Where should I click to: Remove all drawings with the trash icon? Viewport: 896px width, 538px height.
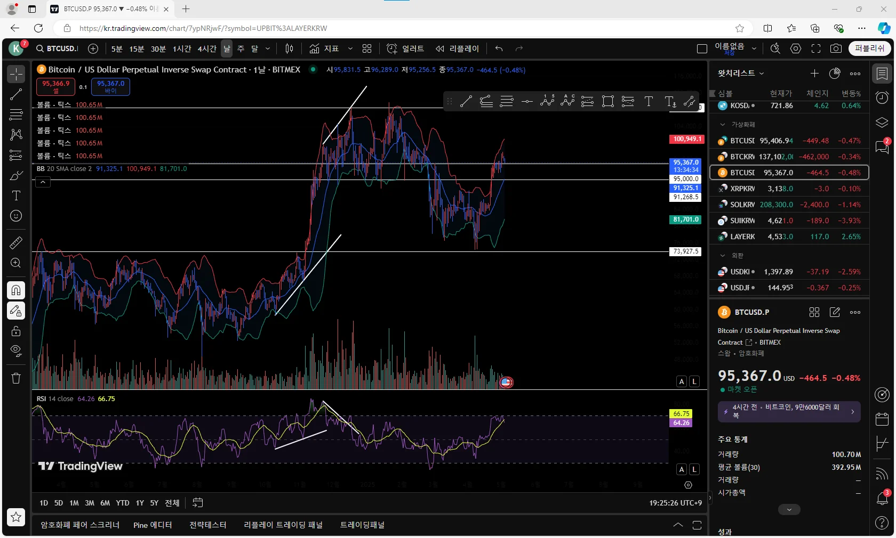coord(16,378)
